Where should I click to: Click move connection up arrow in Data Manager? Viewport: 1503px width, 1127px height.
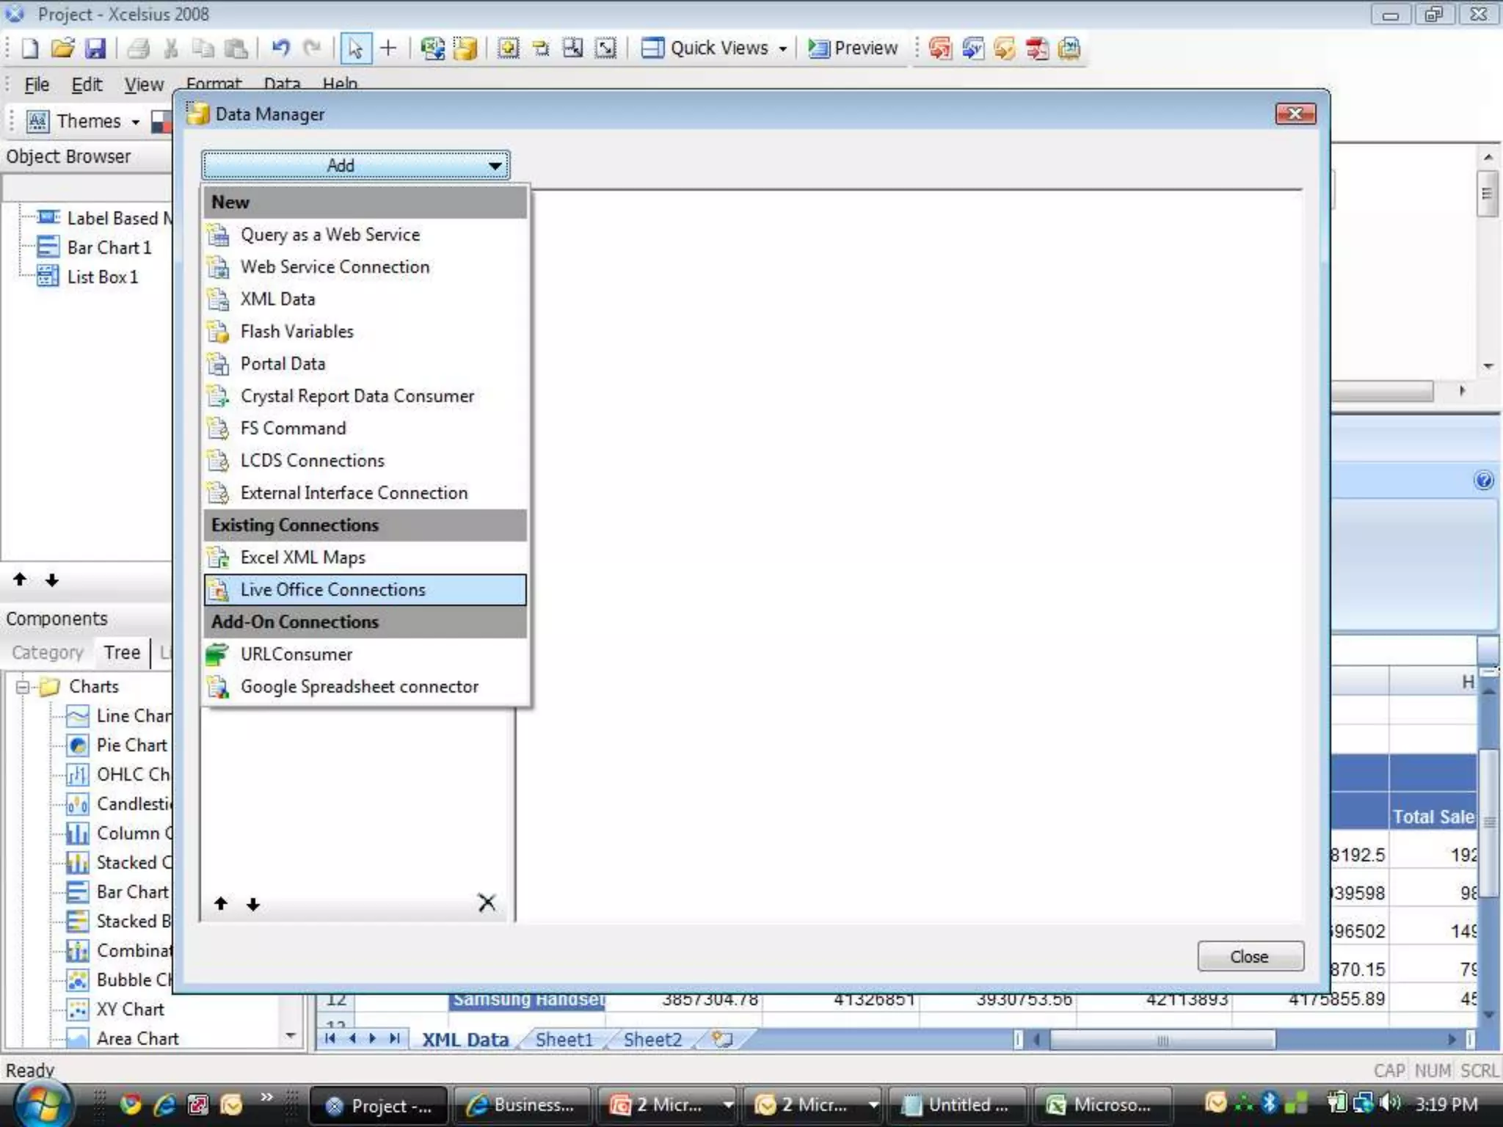point(221,903)
